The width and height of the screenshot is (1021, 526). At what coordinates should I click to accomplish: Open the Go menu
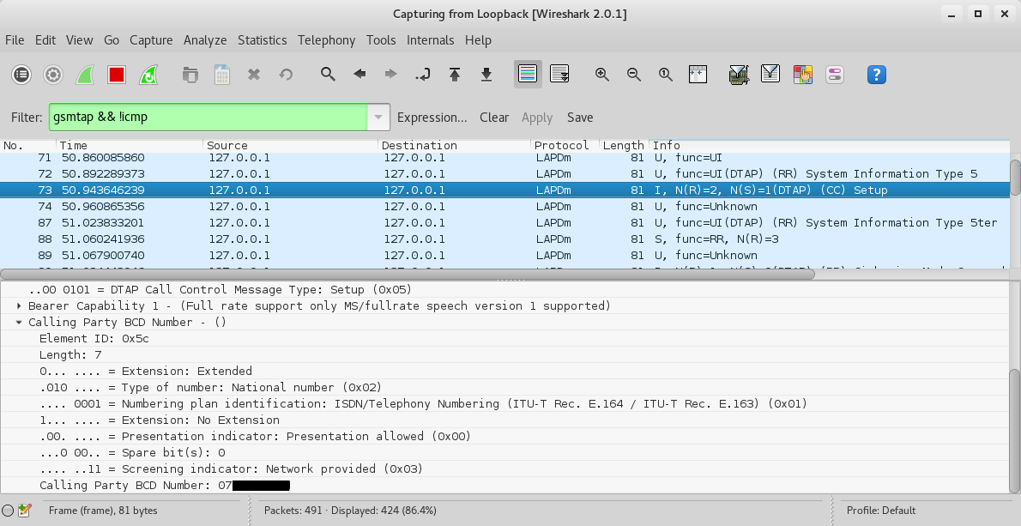pyautogui.click(x=112, y=40)
